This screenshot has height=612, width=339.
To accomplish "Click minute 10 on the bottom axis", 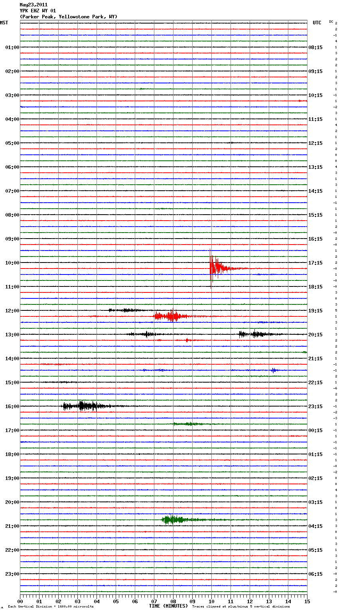I will 212,601.
